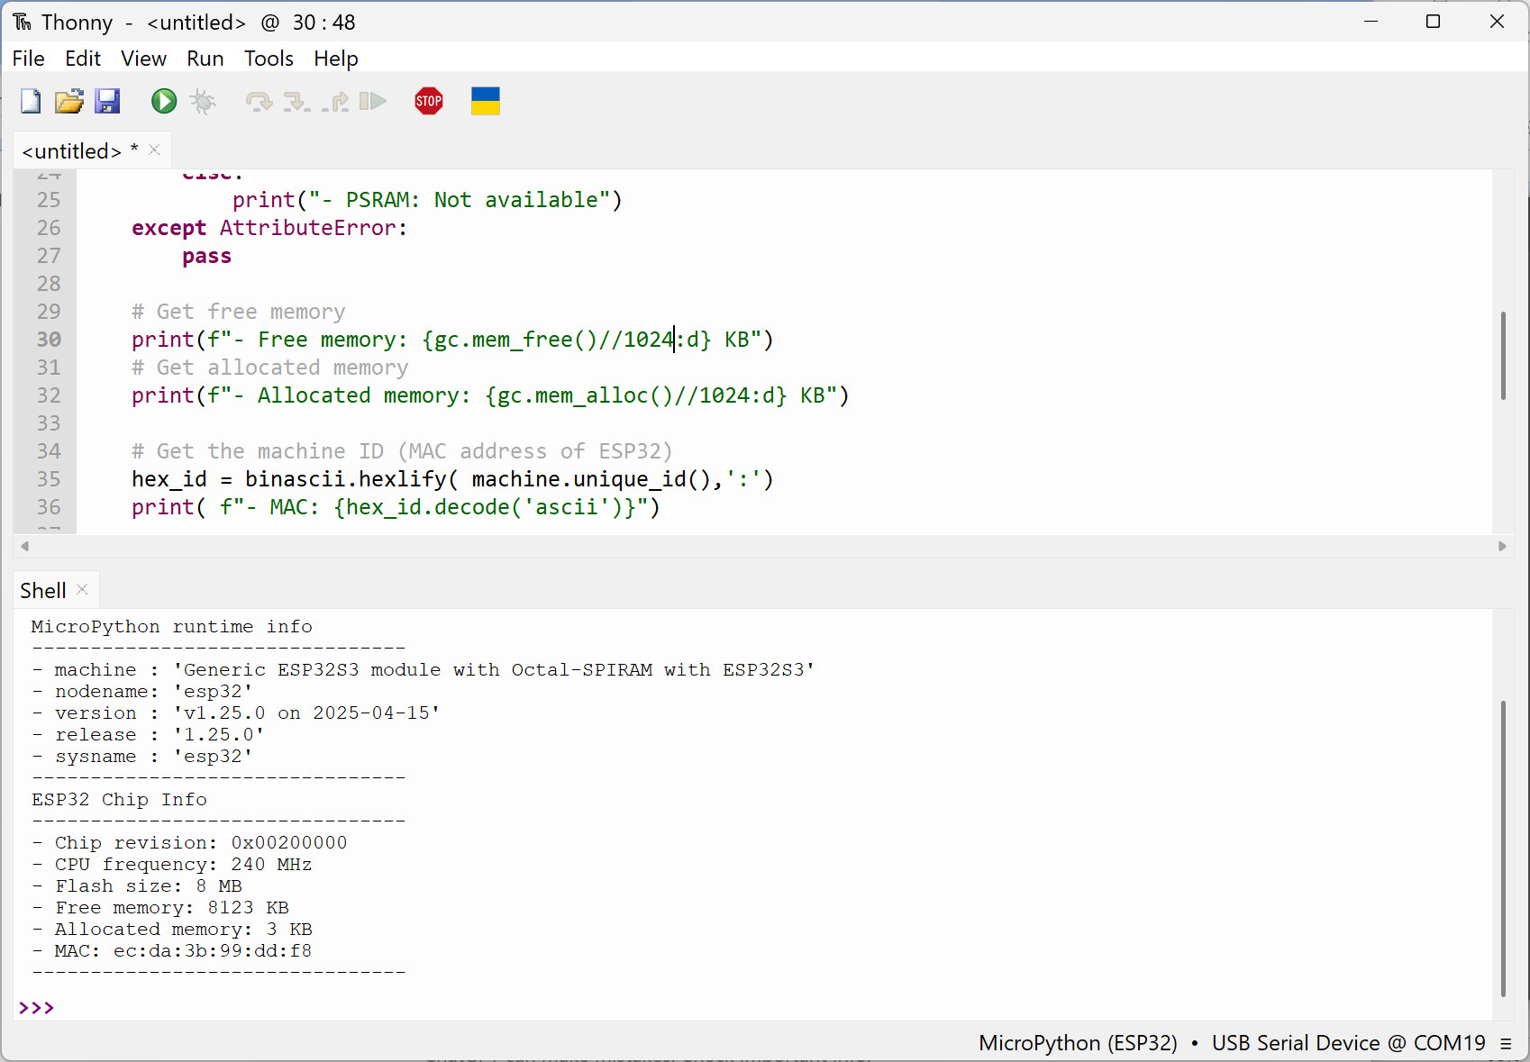Screen dimensions: 1530x1062
Task: Click the 'machine : Generic ESP32S3' shell line
Action: pyautogui.click(x=423, y=670)
